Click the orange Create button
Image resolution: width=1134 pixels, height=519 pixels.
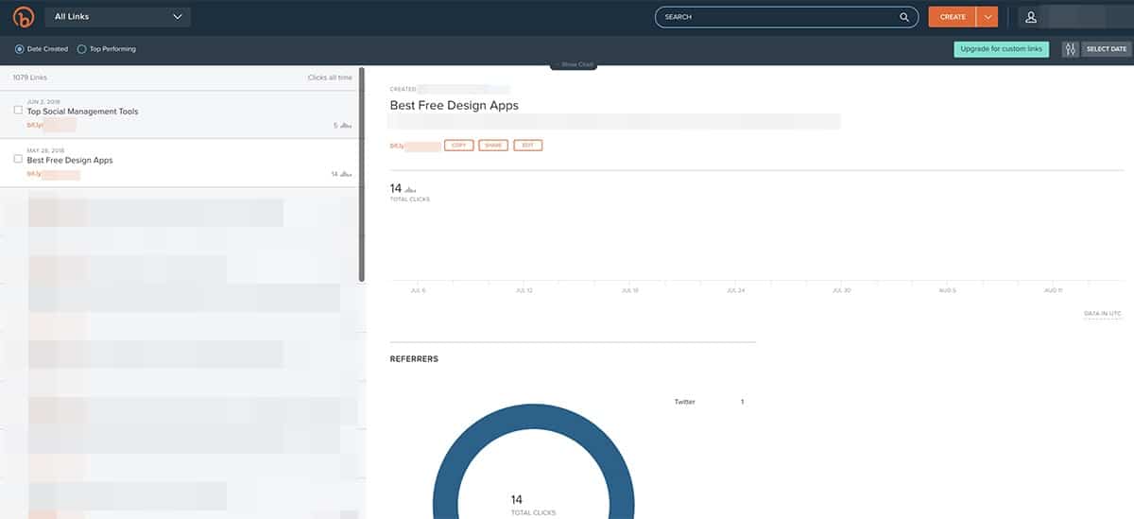click(x=953, y=17)
